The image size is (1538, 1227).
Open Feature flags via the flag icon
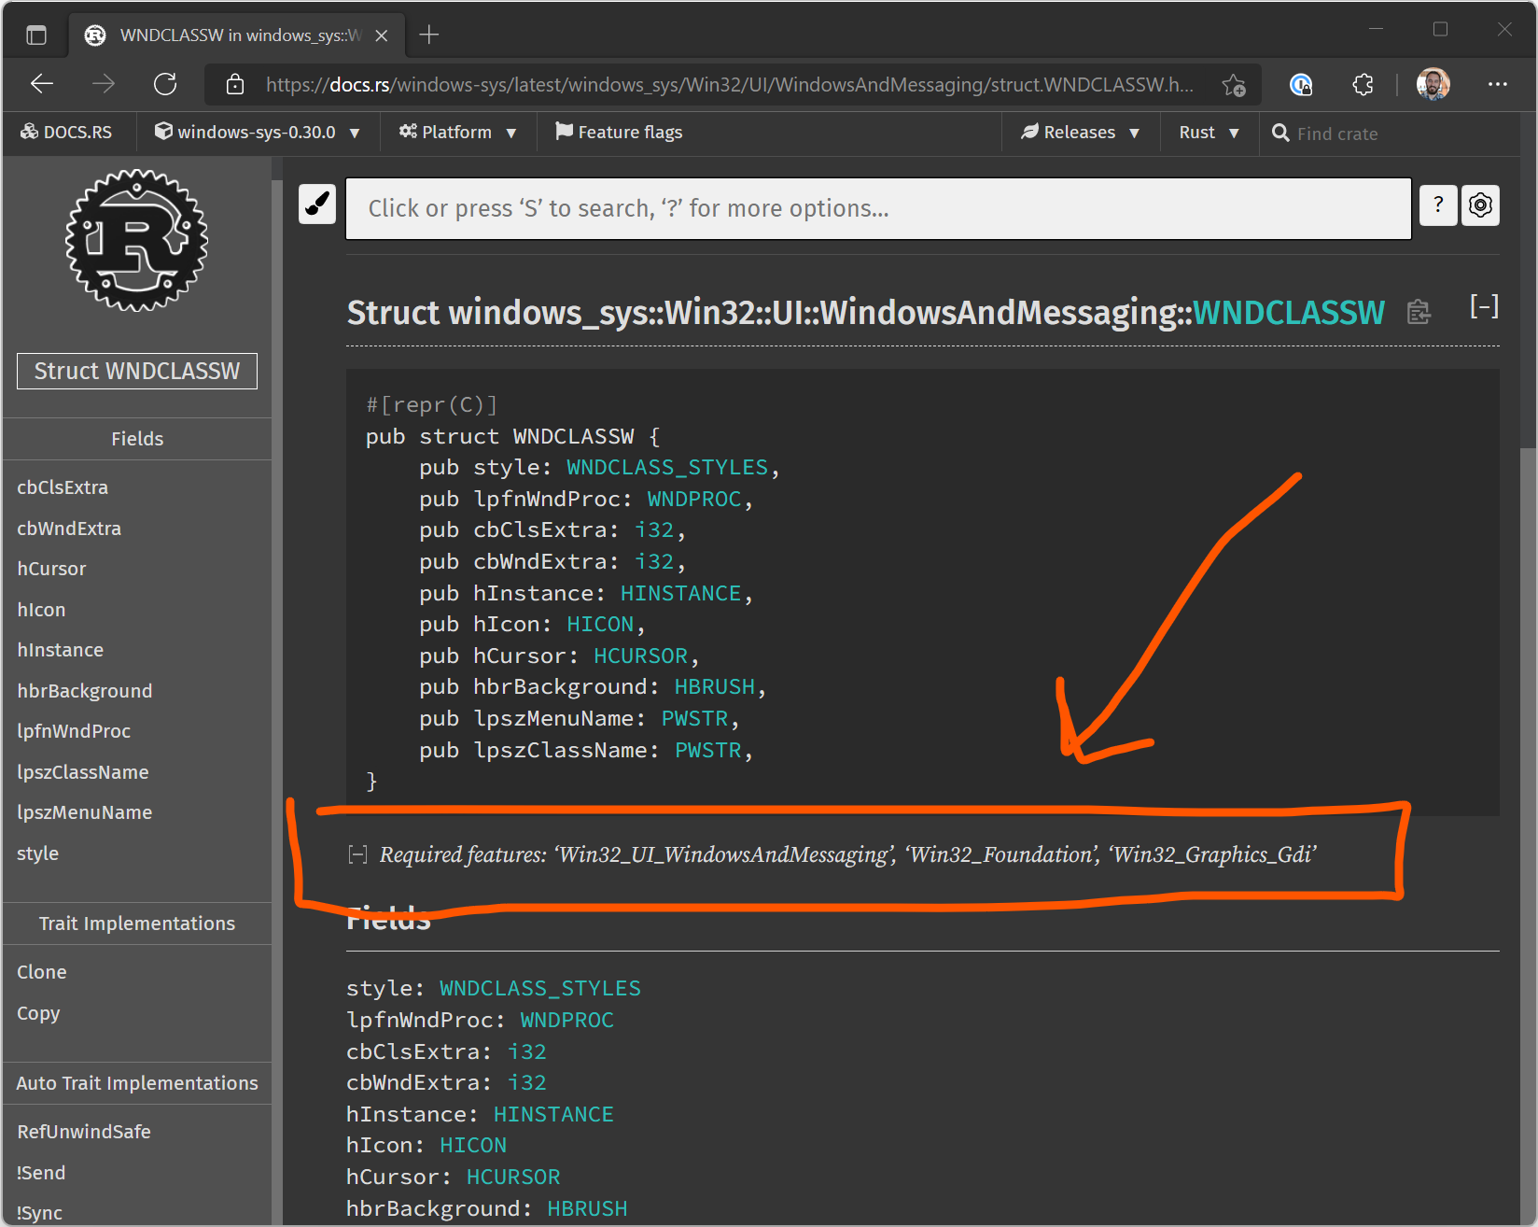tap(619, 132)
